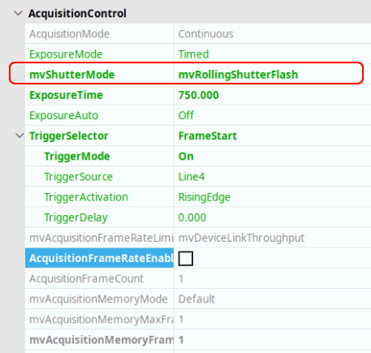371x353 pixels.
Task: Collapse the TriggerSelector group
Action: (19, 136)
